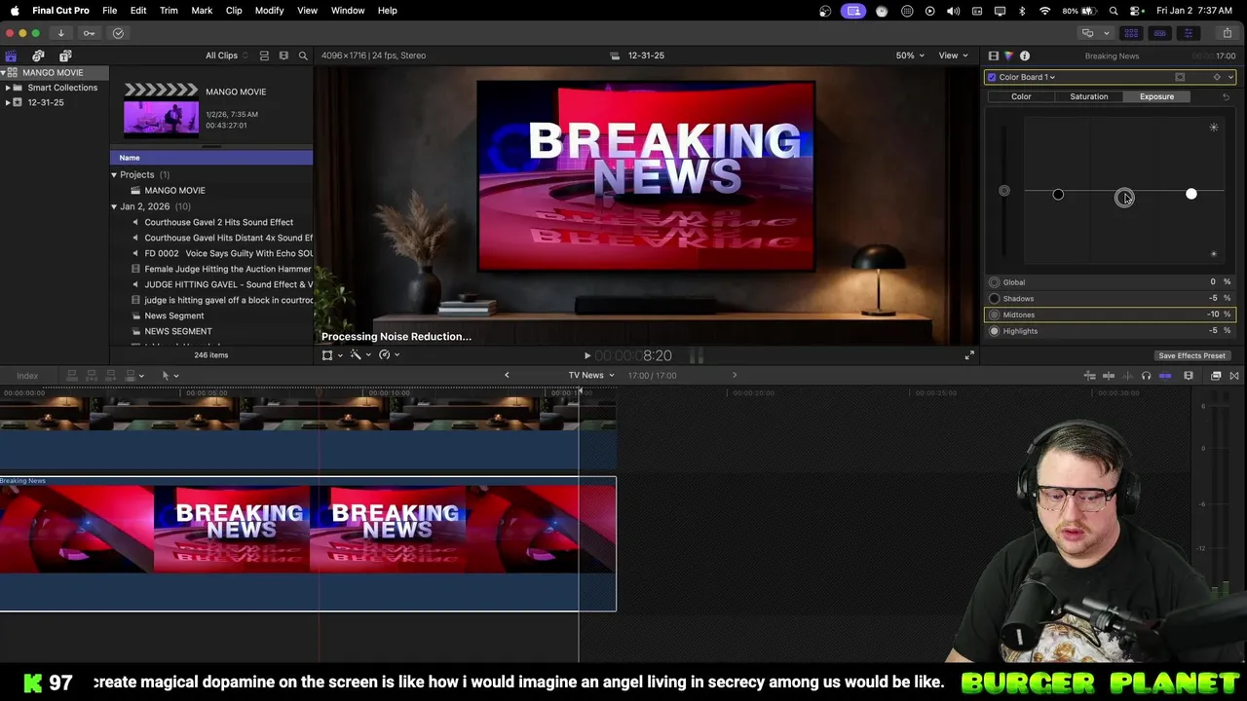Open the Select tool arrow pop-up menu
Screen dimensions: 1247x701
170,376
